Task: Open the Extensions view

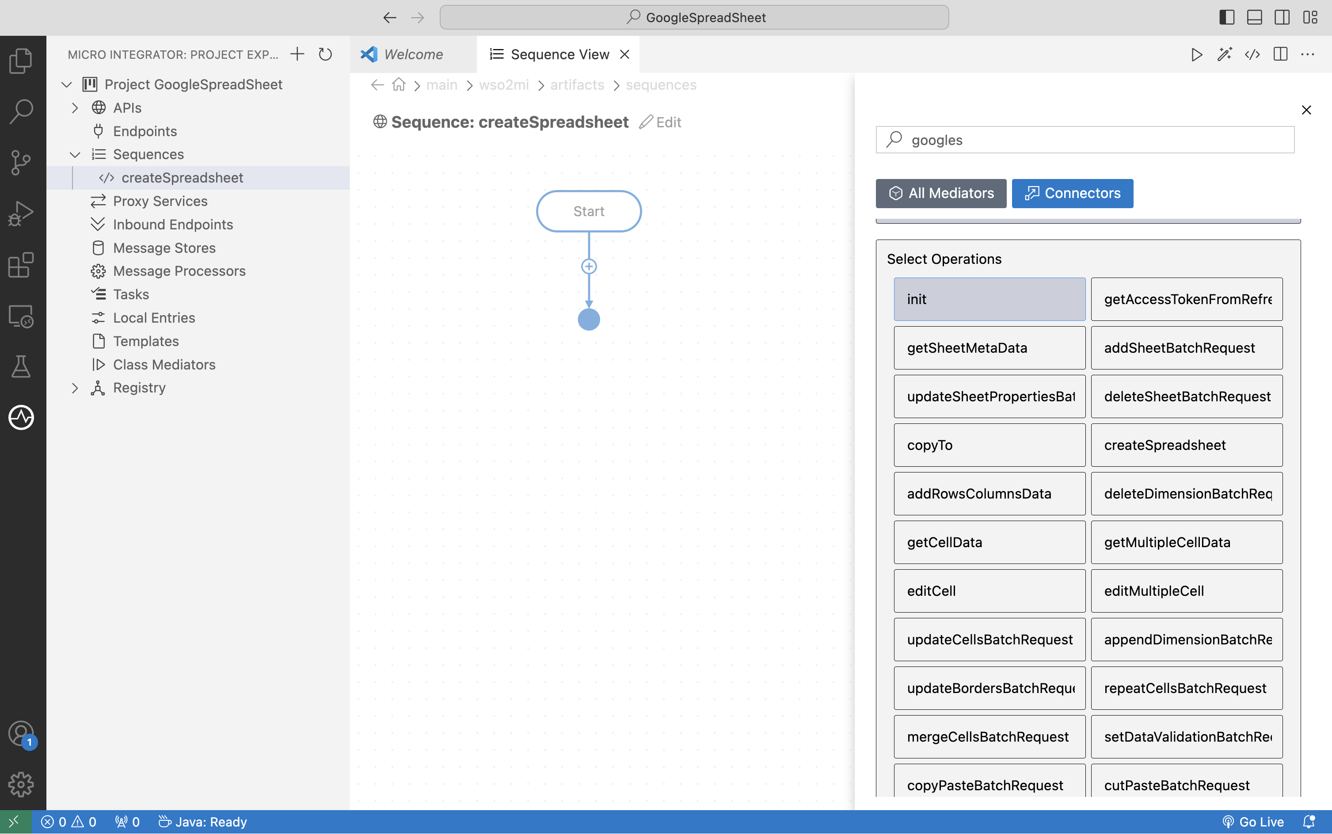Action: (21, 265)
